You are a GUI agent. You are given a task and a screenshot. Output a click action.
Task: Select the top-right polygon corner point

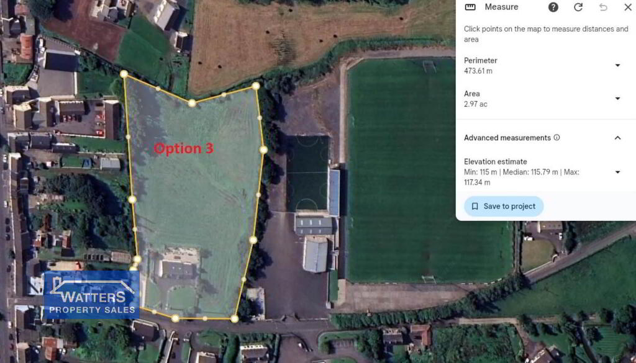(255, 86)
